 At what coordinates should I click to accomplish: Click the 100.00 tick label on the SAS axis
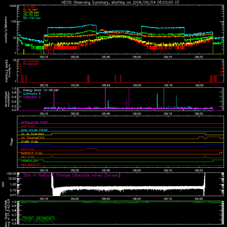(x=11, y=173)
